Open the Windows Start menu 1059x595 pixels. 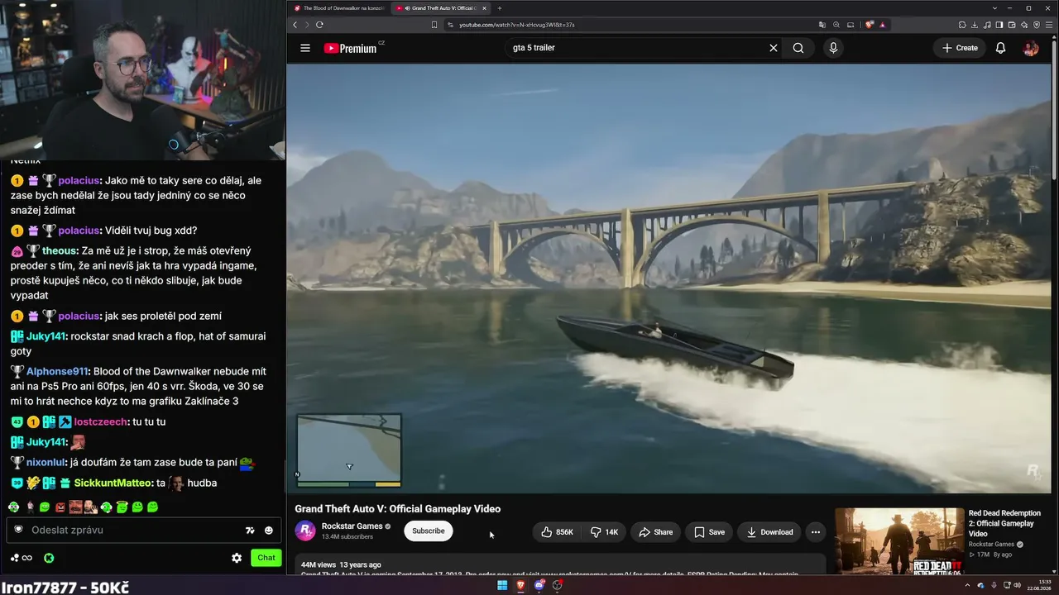pos(502,586)
